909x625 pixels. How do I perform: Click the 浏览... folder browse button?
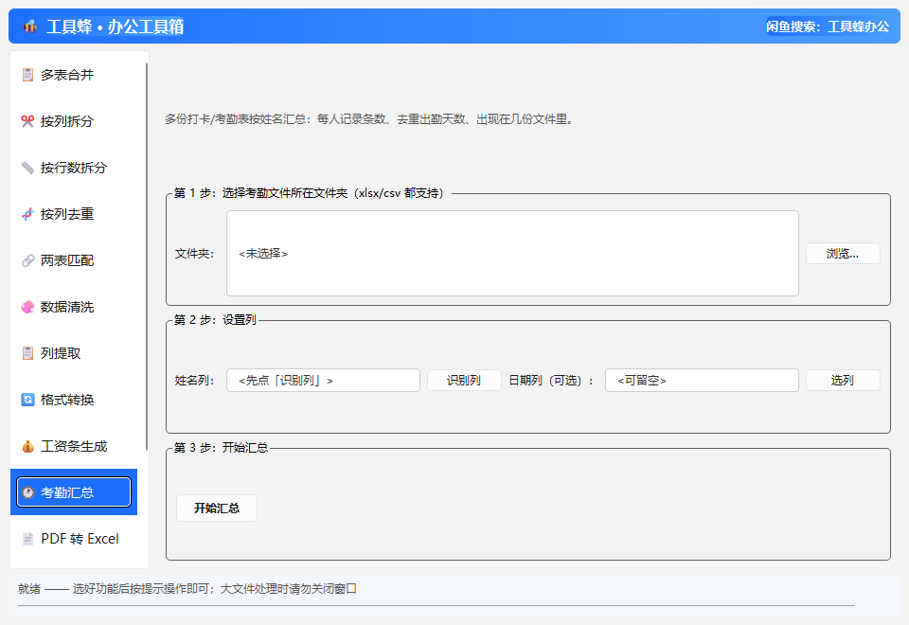tap(843, 254)
